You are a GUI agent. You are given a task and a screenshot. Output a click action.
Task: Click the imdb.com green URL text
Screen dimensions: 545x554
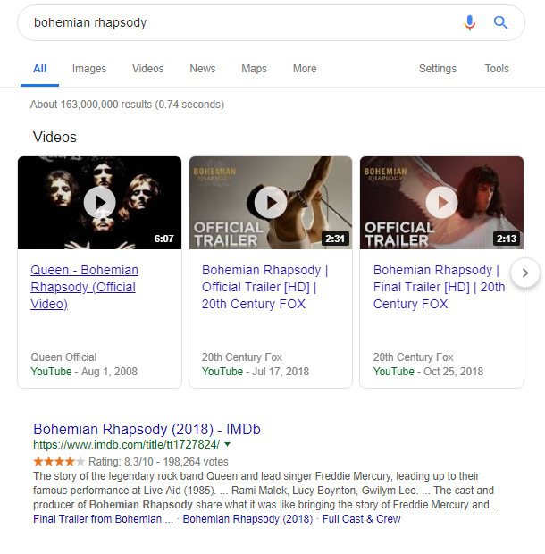127,444
